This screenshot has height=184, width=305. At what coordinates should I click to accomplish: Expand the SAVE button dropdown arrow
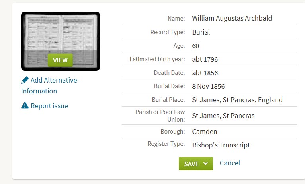point(205,163)
